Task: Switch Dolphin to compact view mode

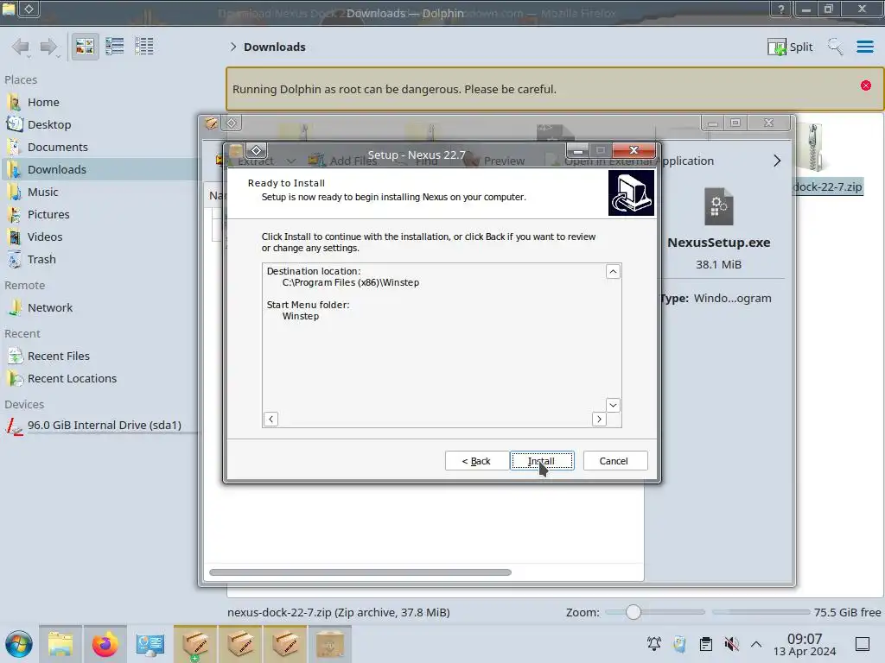Action: (x=115, y=47)
